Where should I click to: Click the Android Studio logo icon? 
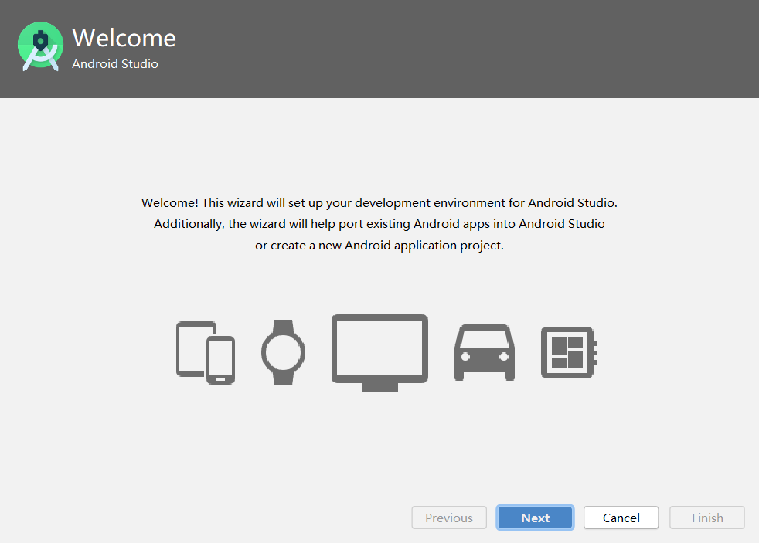(41, 46)
